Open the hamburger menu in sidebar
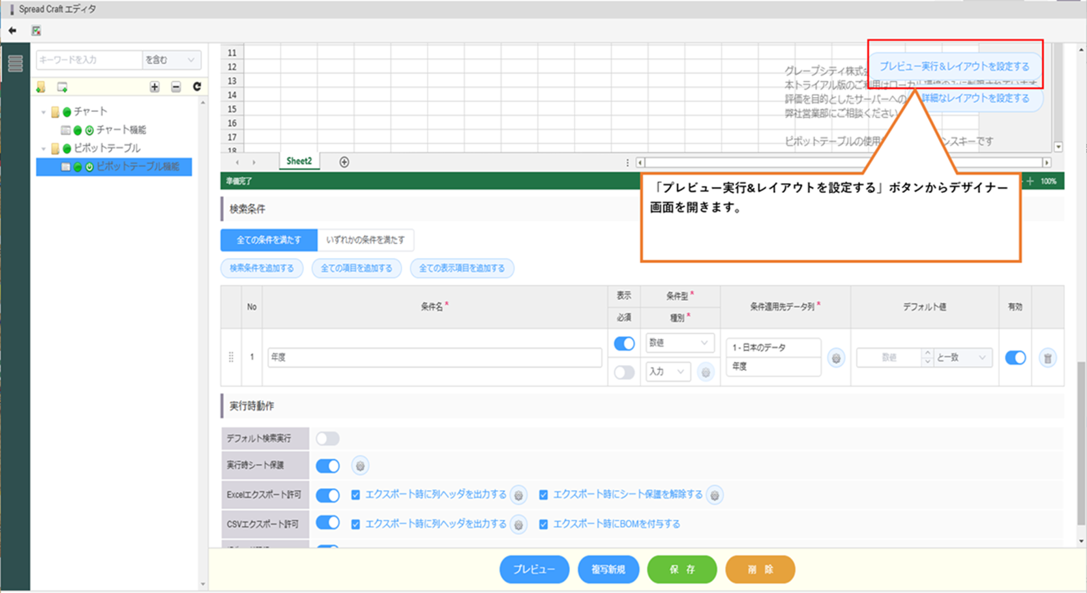Image resolution: width=1087 pixels, height=593 pixels. tap(15, 63)
